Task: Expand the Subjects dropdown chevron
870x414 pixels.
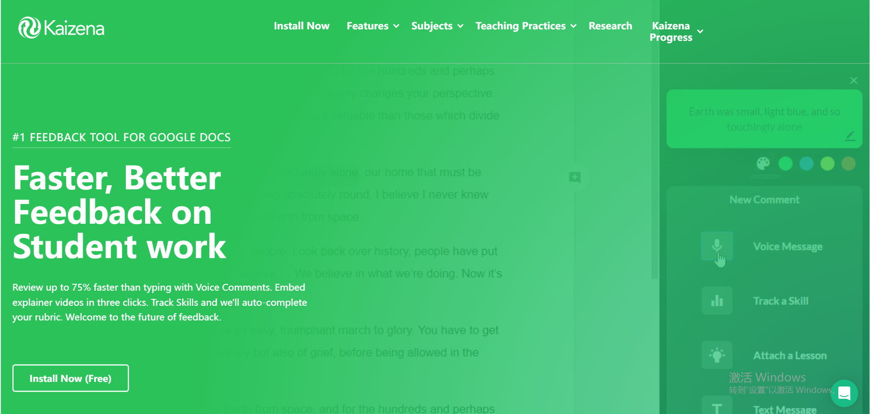Action: point(460,27)
